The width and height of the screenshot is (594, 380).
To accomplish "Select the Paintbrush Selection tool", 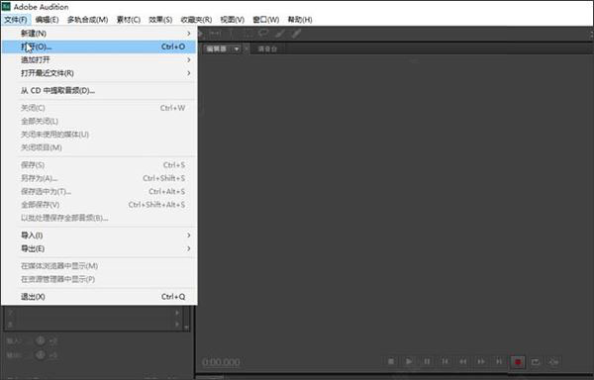I will pos(280,34).
